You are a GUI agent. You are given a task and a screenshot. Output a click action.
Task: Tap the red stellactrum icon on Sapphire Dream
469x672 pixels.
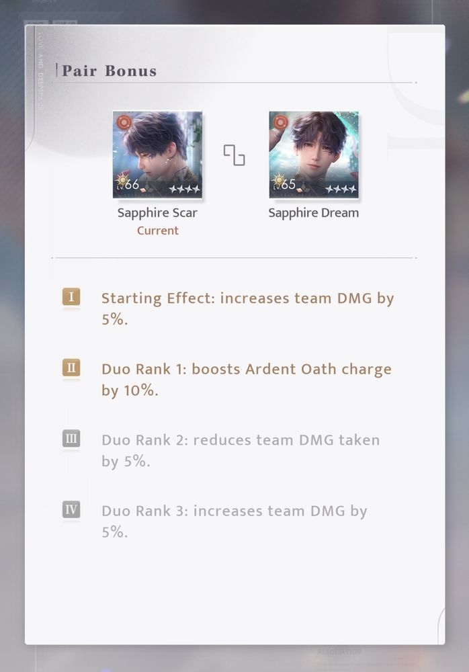coord(280,122)
